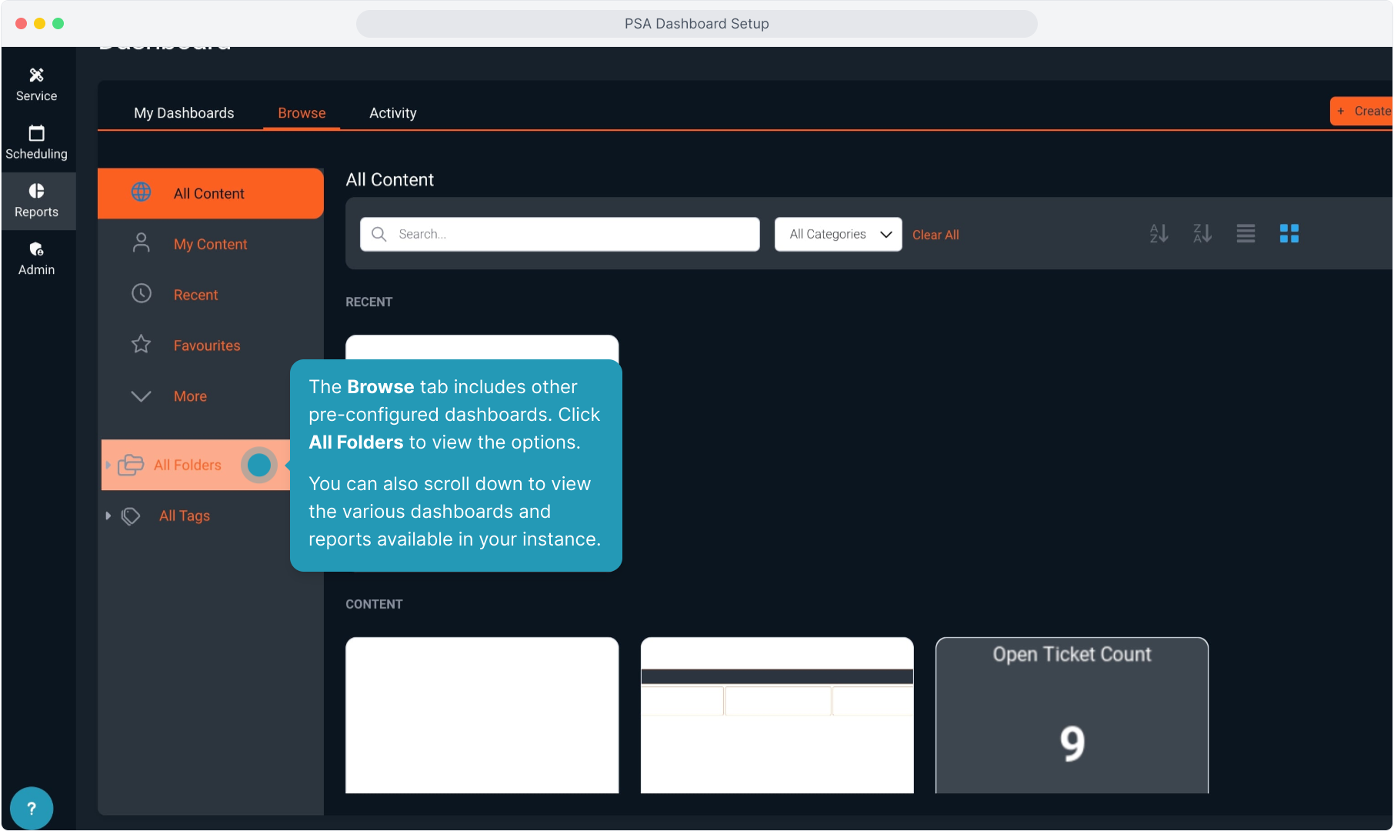Click the Favourites star icon

click(142, 345)
